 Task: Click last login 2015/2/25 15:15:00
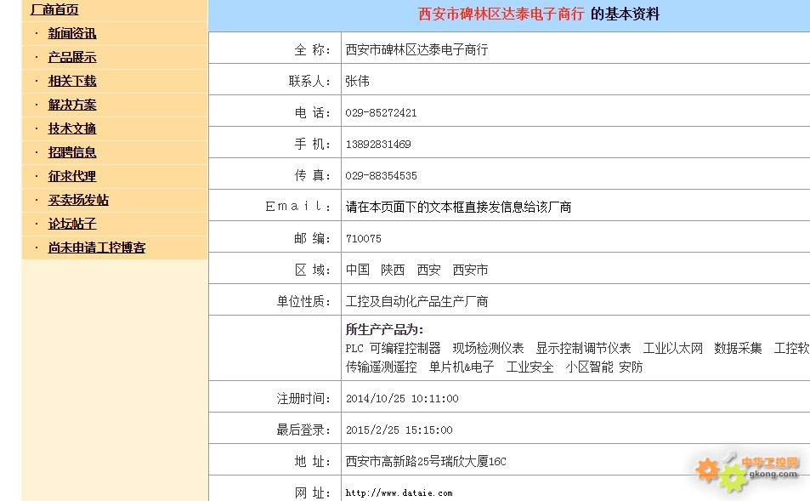click(x=399, y=430)
